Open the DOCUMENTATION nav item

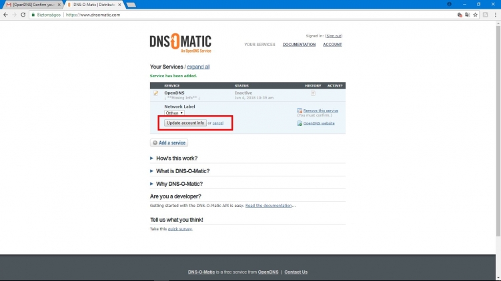[x=299, y=45]
